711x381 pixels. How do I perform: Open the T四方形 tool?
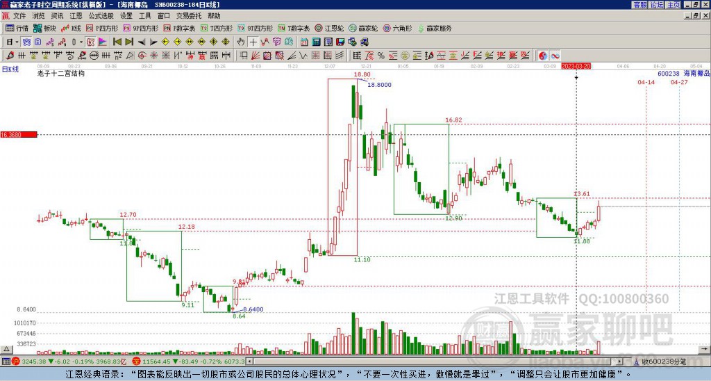coord(217,28)
